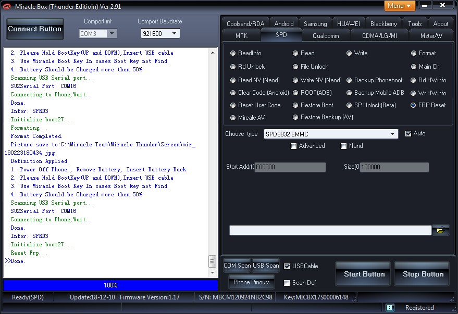Click the Miracle Box logo icon
Image resolution: width=458 pixels, height=314 pixels.
click(6, 6)
